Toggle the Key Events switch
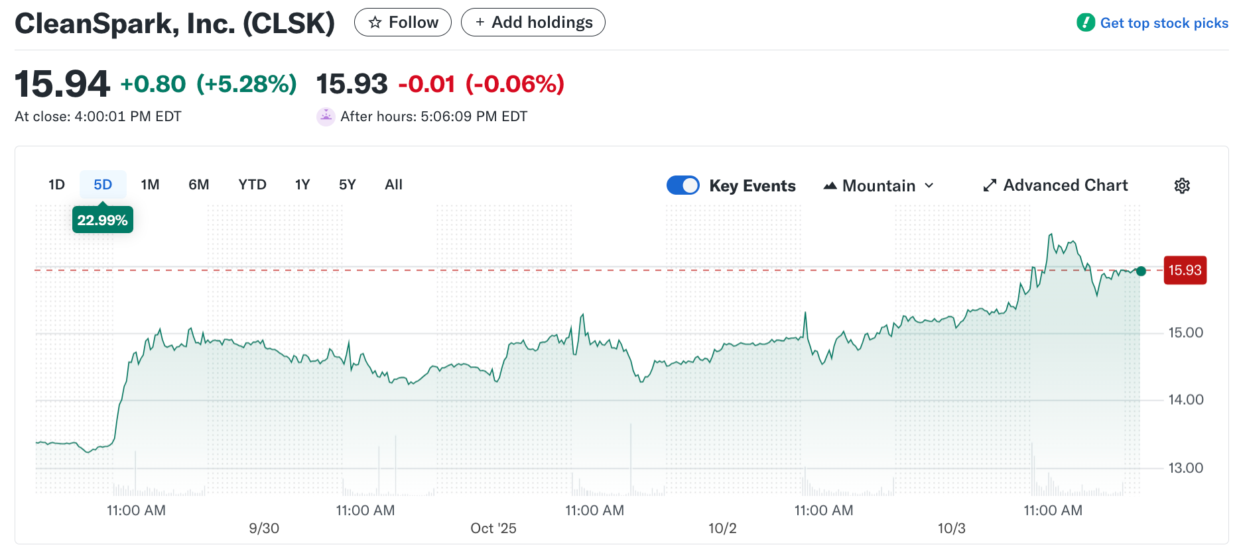1235x551 pixels. (683, 185)
